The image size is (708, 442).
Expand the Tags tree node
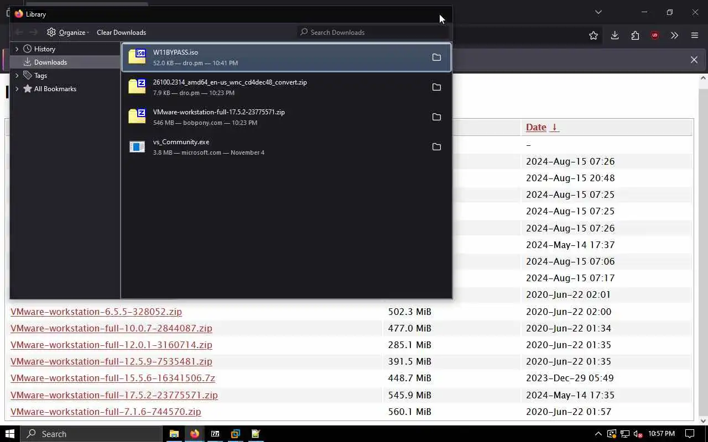pos(17,76)
